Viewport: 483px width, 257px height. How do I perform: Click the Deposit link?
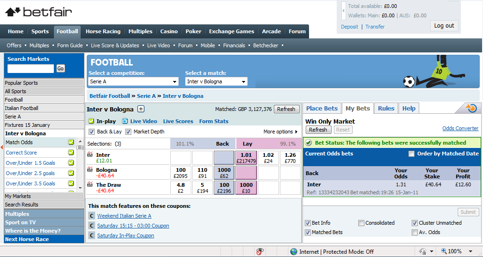[349, 27]
